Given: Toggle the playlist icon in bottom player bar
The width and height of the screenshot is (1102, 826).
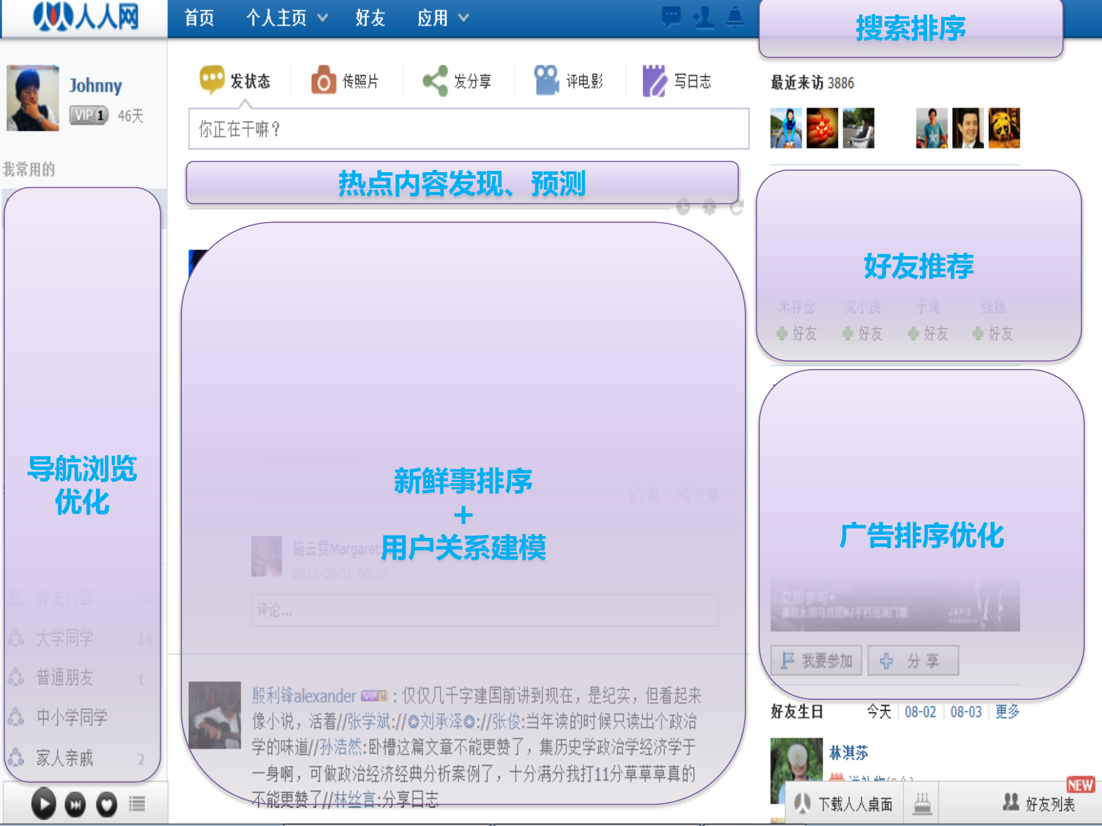Looking at the screenshot, I should click(136, 804).
